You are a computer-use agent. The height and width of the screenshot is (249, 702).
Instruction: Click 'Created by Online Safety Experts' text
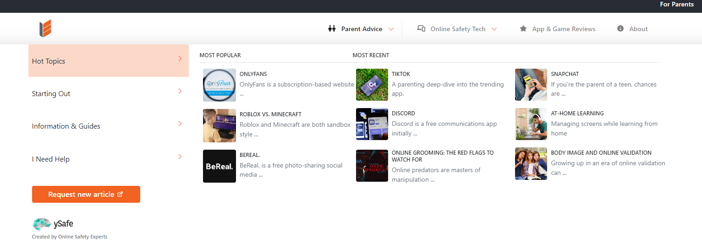(70, 237)
